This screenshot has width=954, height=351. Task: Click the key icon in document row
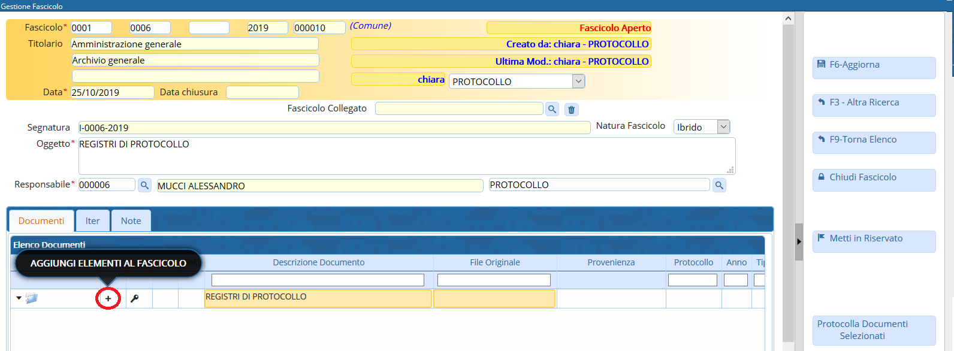click(x=135, y=298)
